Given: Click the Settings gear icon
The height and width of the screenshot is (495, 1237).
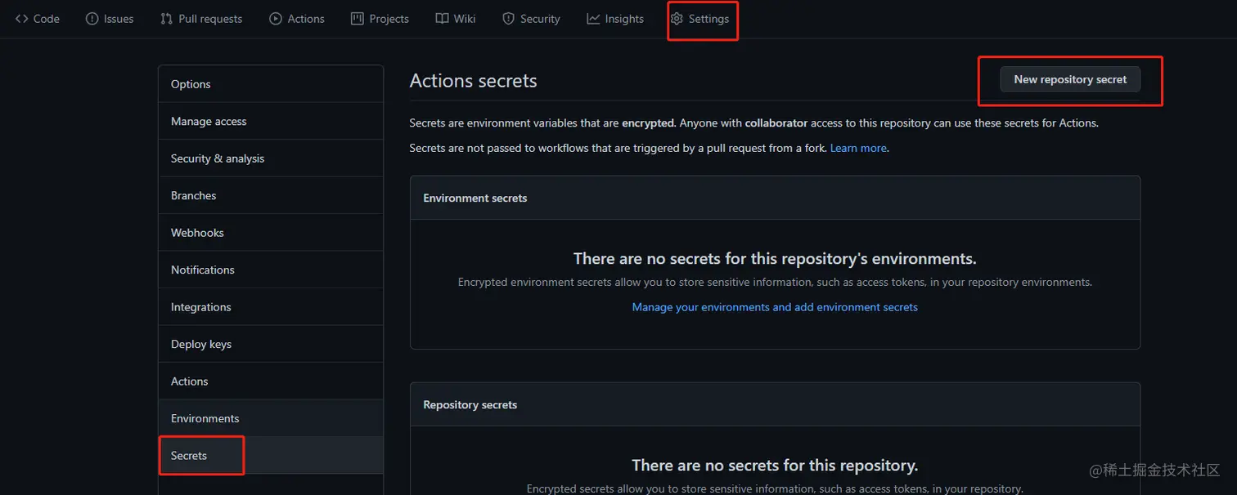Looking at the screenshot, I should (677, 19).
